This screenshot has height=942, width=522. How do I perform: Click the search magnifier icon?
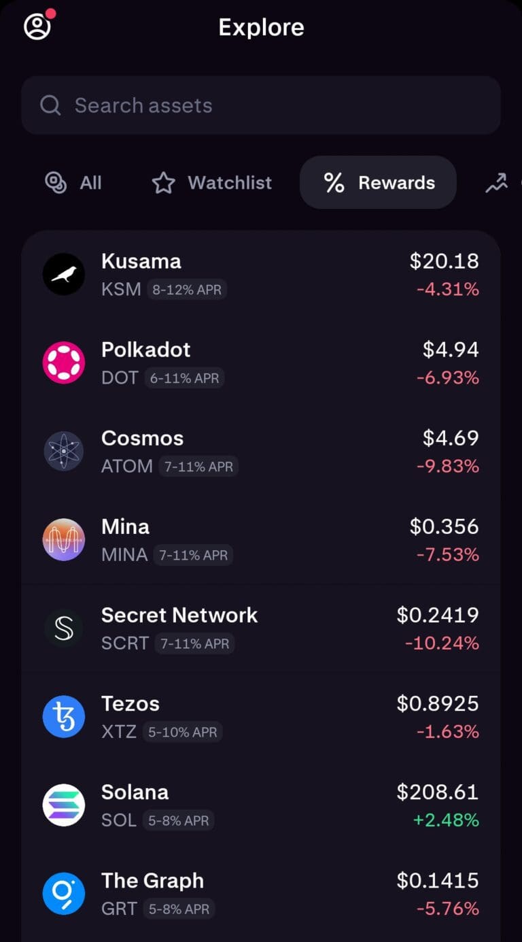coord(50,105)
